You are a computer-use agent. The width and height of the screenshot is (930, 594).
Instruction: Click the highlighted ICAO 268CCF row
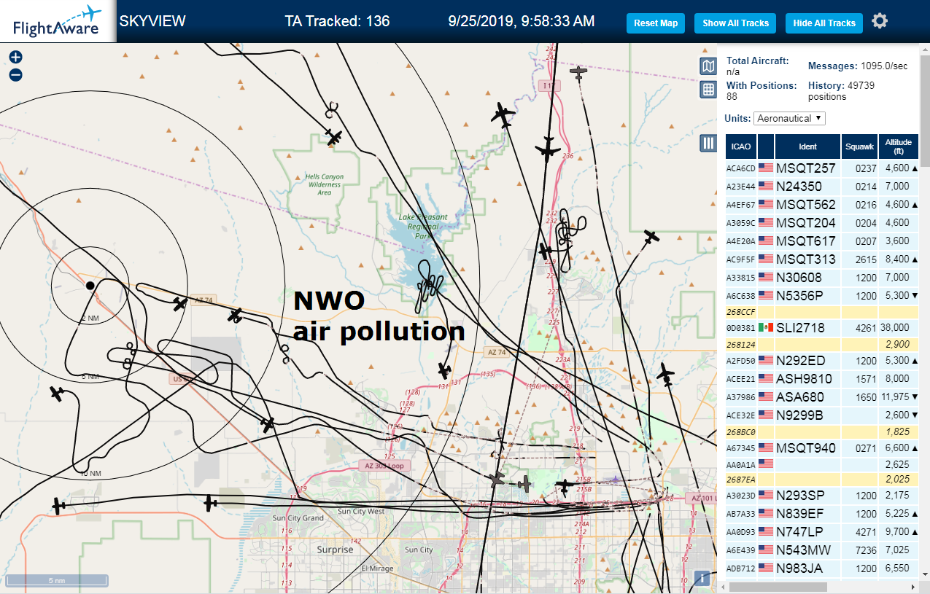tap(822, 312)
